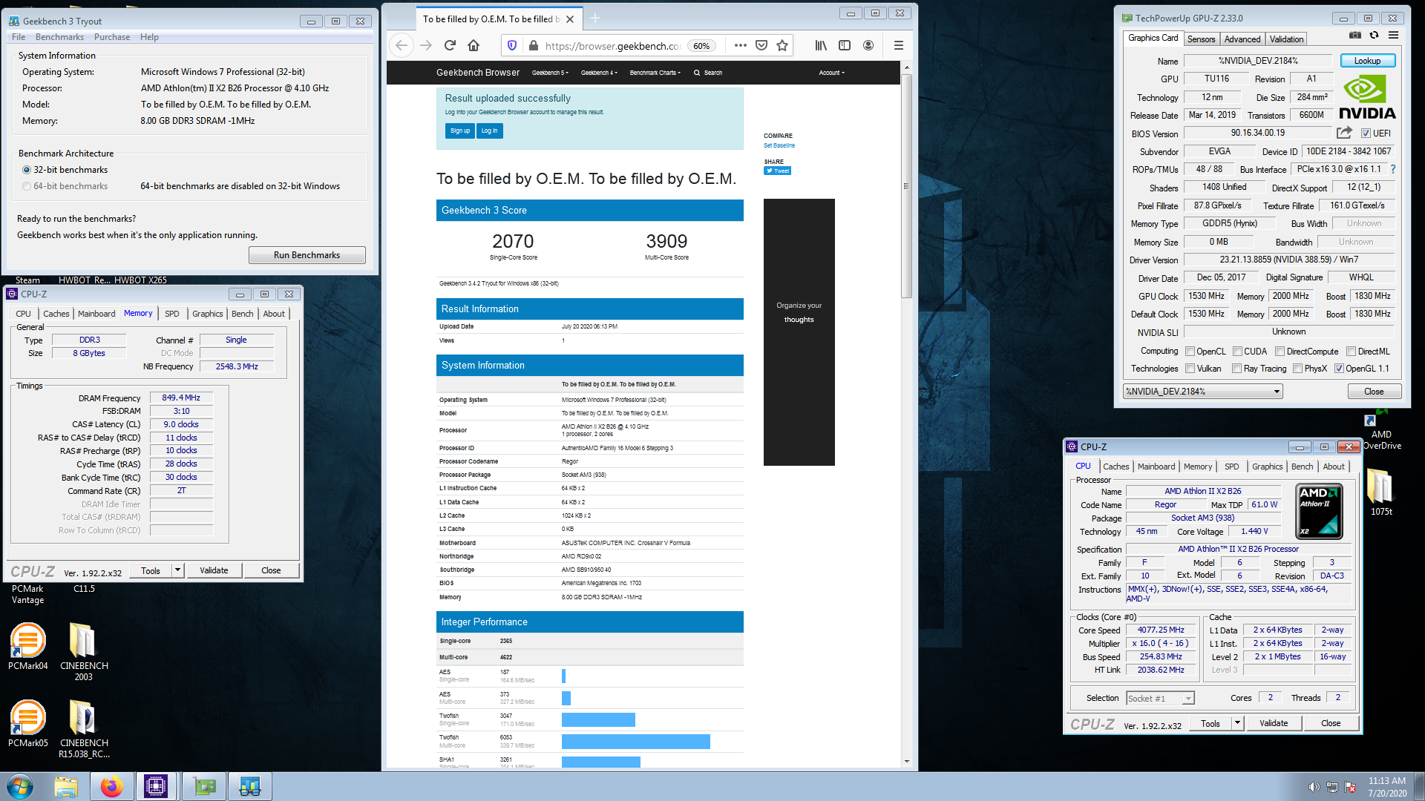Take GPU-Z screenshot with camera icon

1355,36
